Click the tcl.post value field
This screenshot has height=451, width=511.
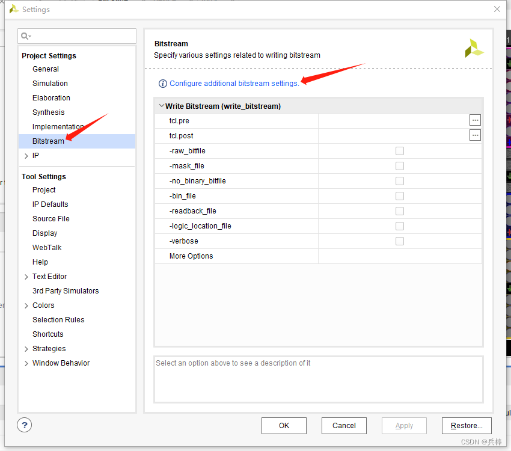393,135
